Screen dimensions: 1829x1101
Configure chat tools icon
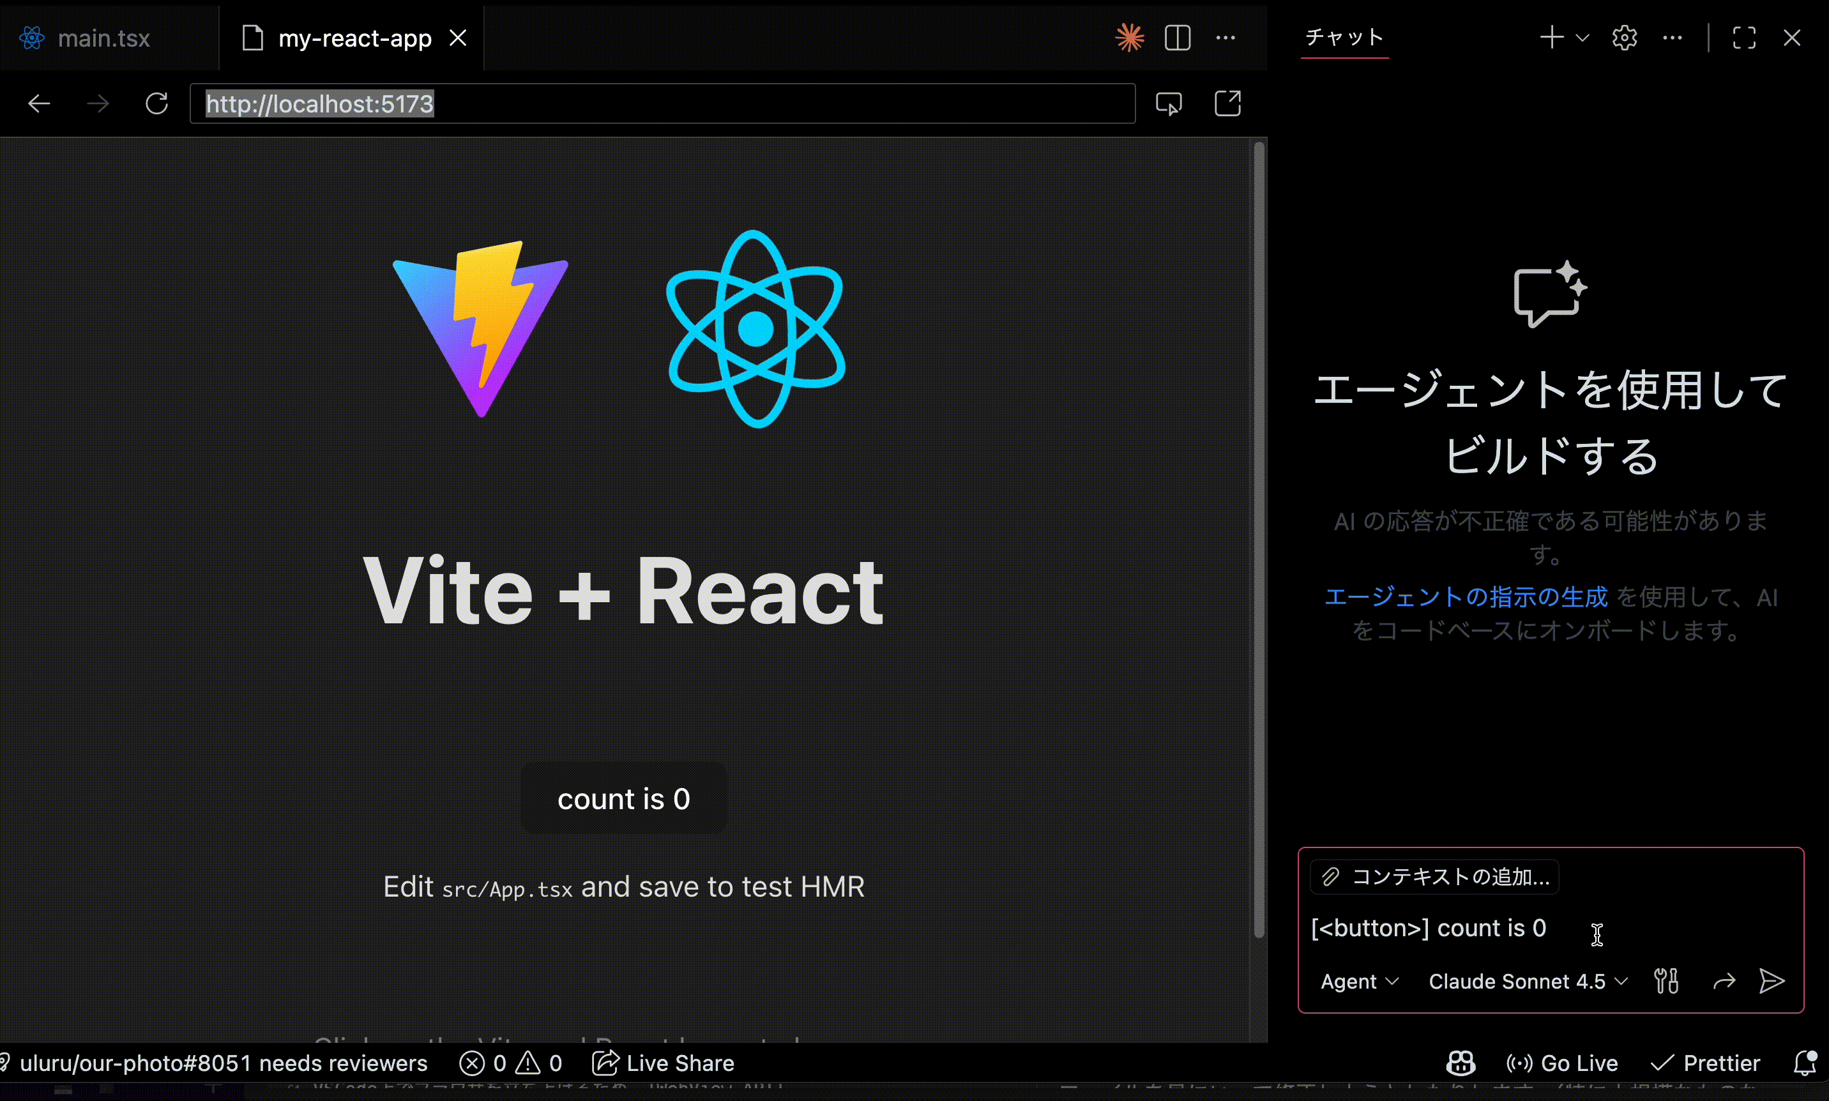1666,981
